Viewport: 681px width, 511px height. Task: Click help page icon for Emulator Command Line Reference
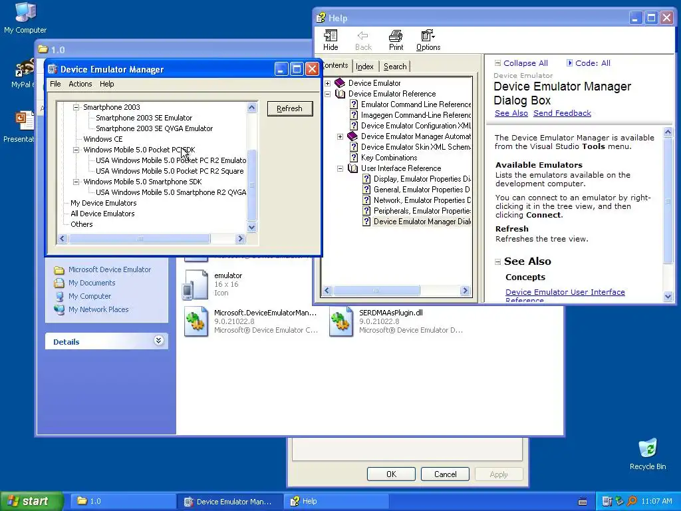coord(354,104)
